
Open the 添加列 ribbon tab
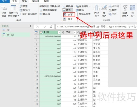coord(35,1)
